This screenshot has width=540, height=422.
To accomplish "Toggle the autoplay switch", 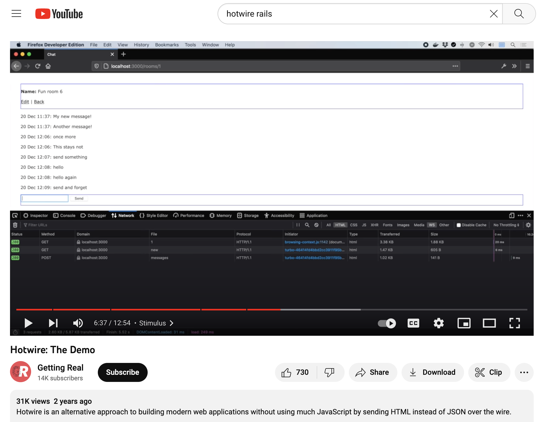I will click(387, 323).
